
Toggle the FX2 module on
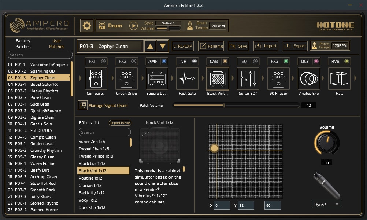(134, 61)
